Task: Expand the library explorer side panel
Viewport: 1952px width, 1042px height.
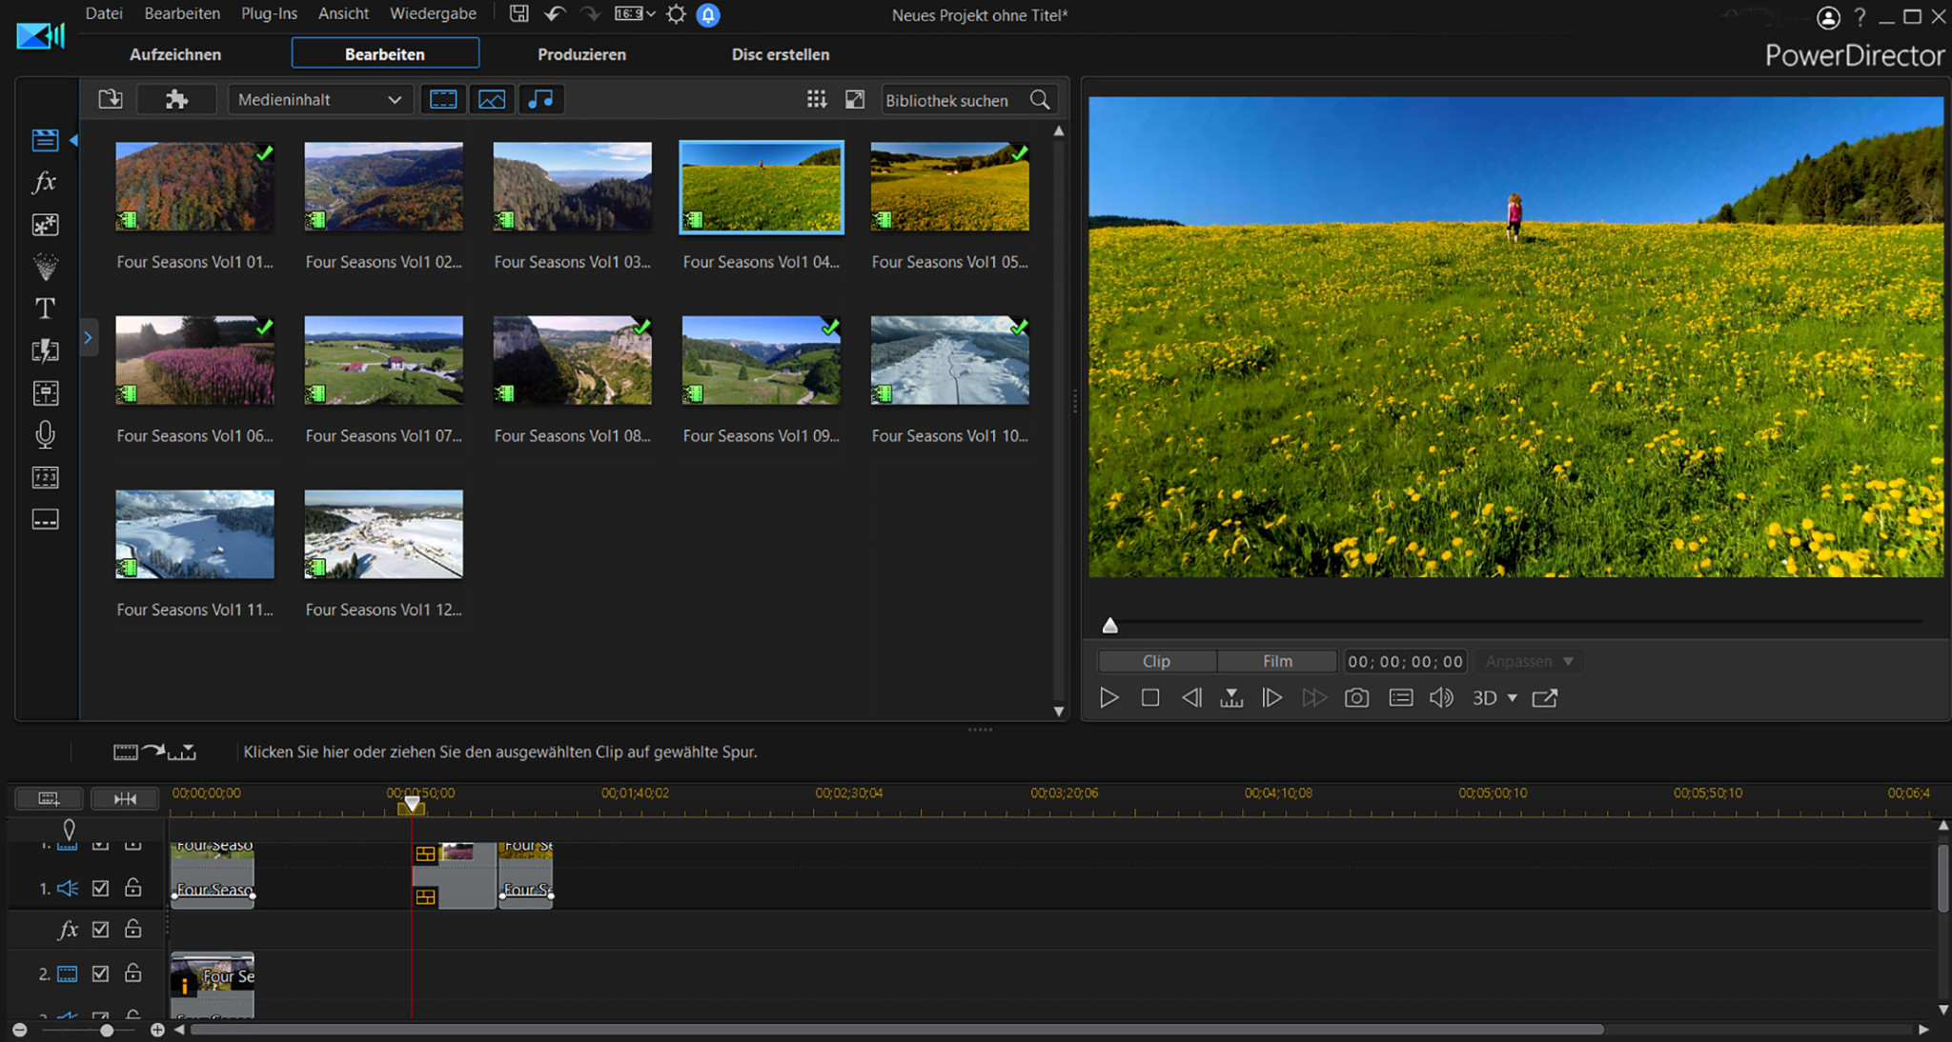Action: [x=88, y=337]
